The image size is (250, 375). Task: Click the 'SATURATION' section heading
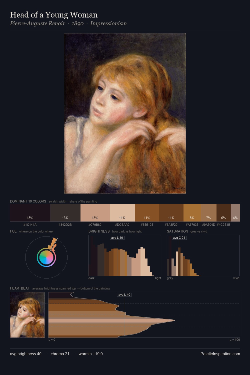point(177,231)
